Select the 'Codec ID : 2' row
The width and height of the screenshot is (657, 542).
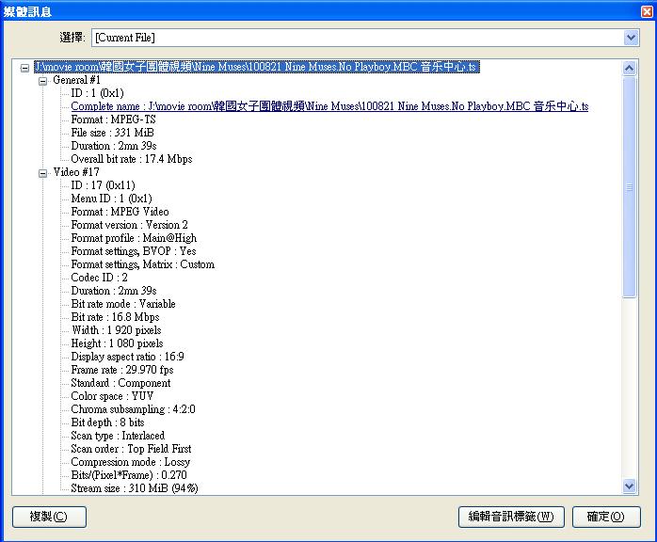point(100,278)
